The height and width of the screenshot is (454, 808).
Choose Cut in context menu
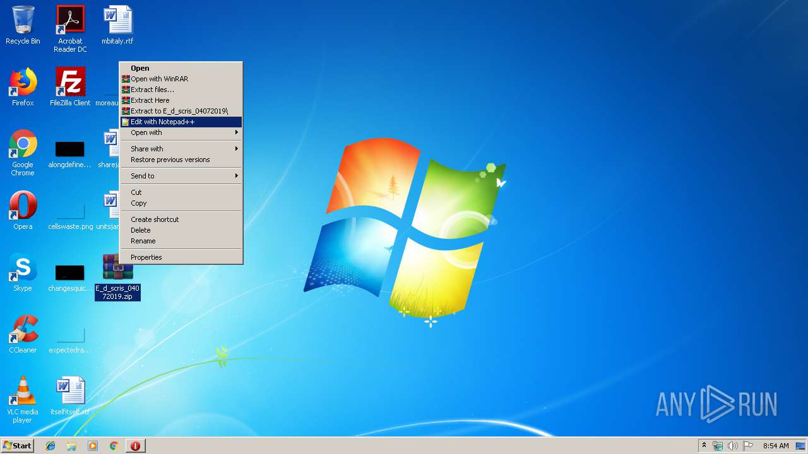pos(181,192)
